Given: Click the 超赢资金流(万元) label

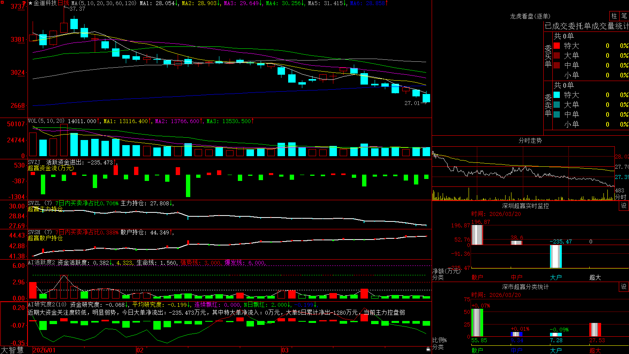Looking at the screenshot, I should click(x=51, y=168).
